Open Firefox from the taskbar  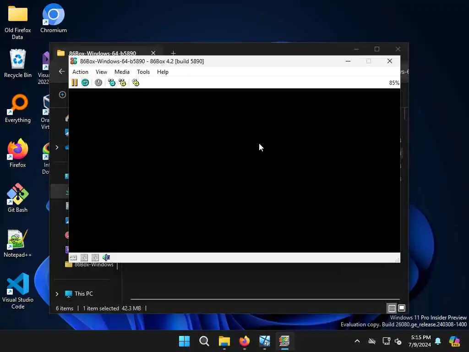pyautogui.click(x=245, y=341)
